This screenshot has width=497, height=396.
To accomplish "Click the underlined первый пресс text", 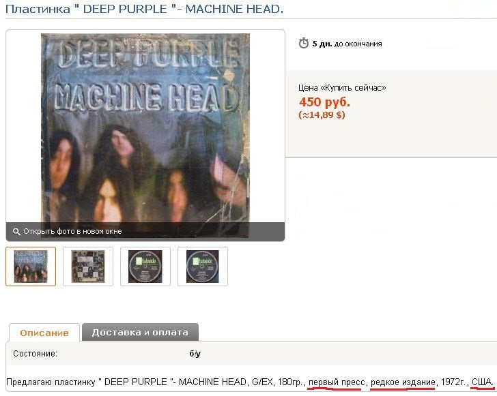I will pyautogui.click(x=337, y=382).
